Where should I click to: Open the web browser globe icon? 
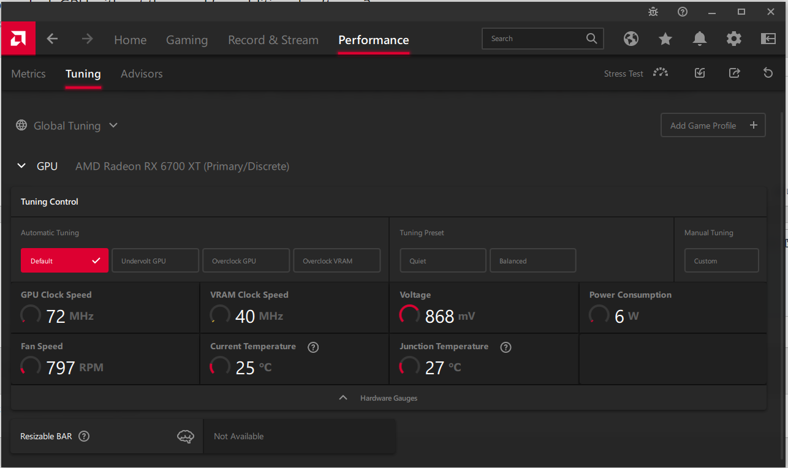pos(631,39)
